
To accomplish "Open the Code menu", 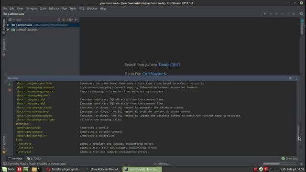I will click(43, 9).
